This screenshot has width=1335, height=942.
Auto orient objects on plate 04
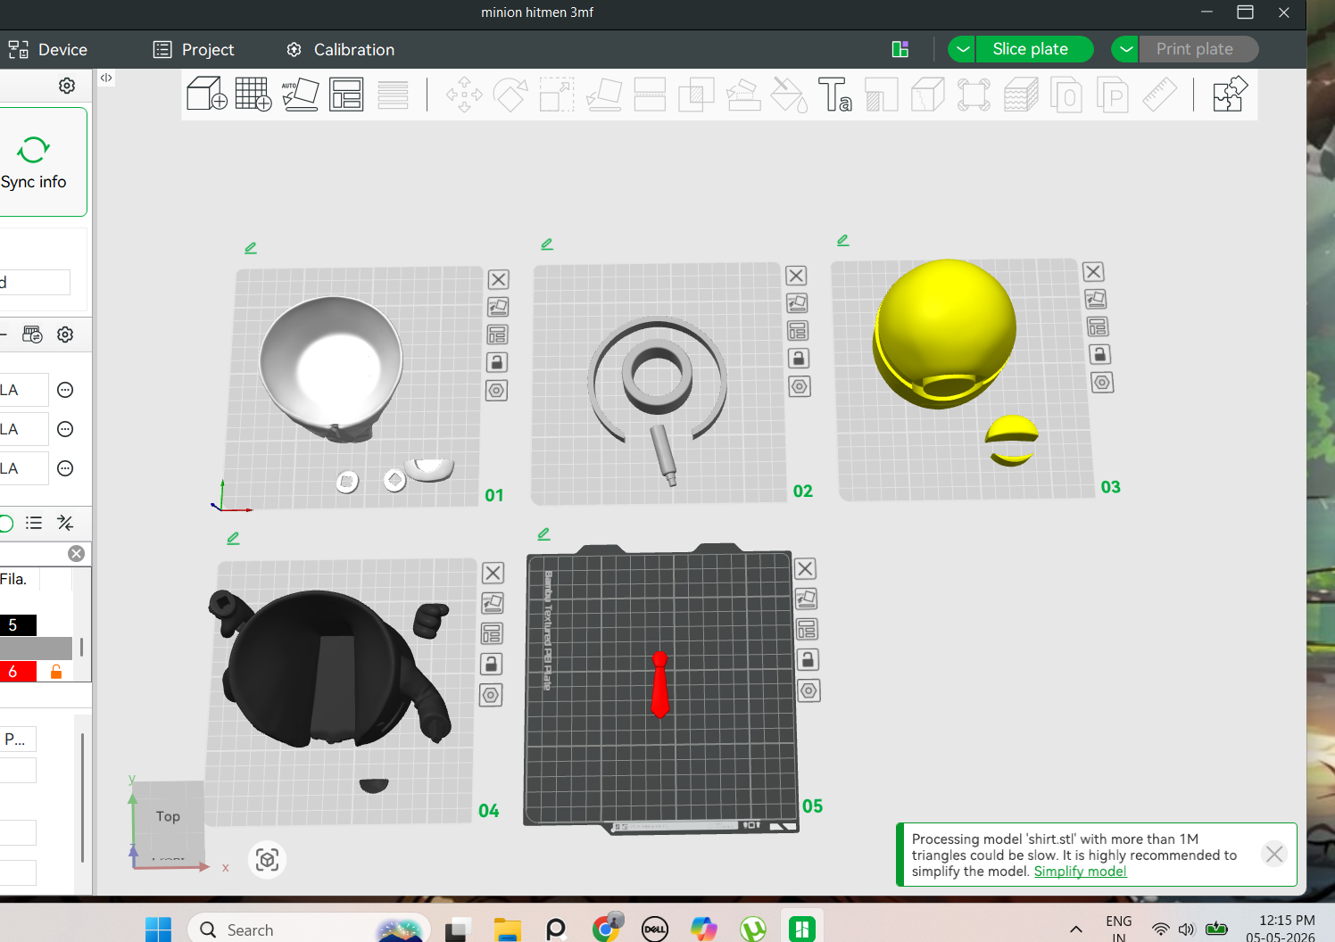tap(492, 603)
